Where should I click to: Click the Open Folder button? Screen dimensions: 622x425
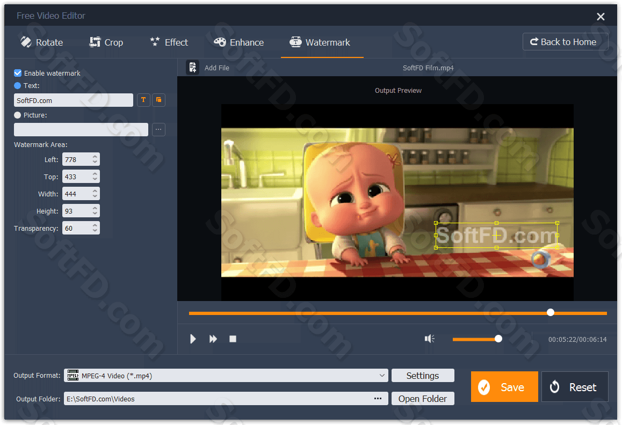423,398
